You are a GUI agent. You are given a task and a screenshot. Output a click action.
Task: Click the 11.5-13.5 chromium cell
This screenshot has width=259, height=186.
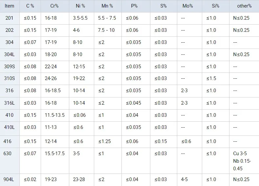(54, 115)
